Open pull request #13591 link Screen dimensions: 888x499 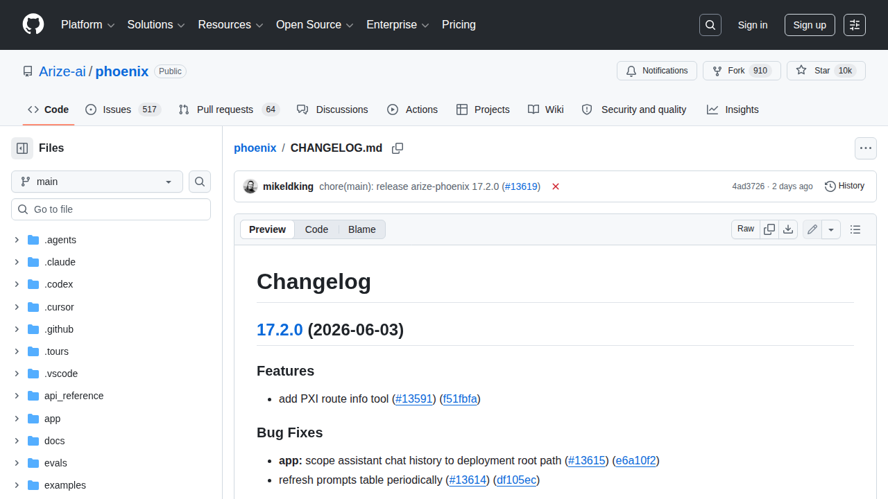coord(414,399)
